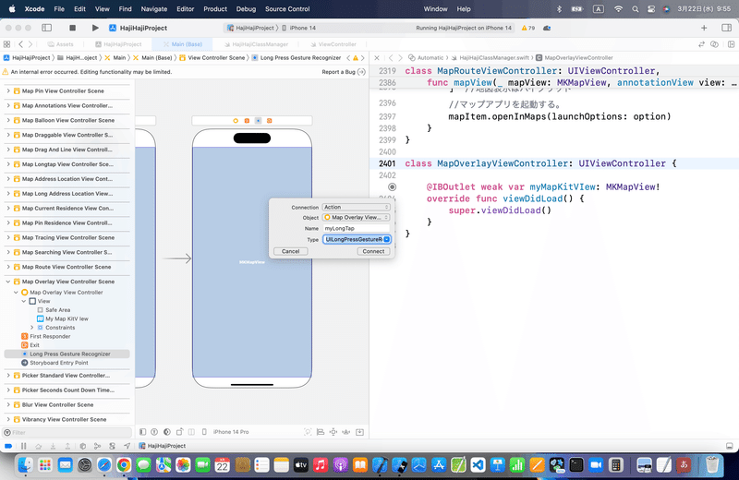
Task: Click the Add New Constraints icon
Action: coord(333,432)
